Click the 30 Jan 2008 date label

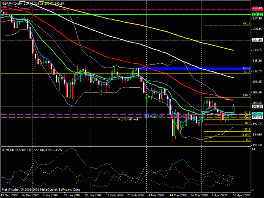coord(93,195)
